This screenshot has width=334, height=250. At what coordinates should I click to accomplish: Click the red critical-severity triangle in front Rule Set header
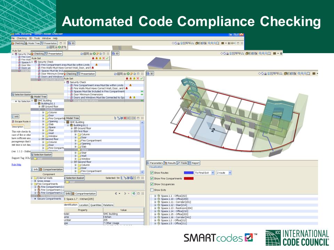pos(127,78)
